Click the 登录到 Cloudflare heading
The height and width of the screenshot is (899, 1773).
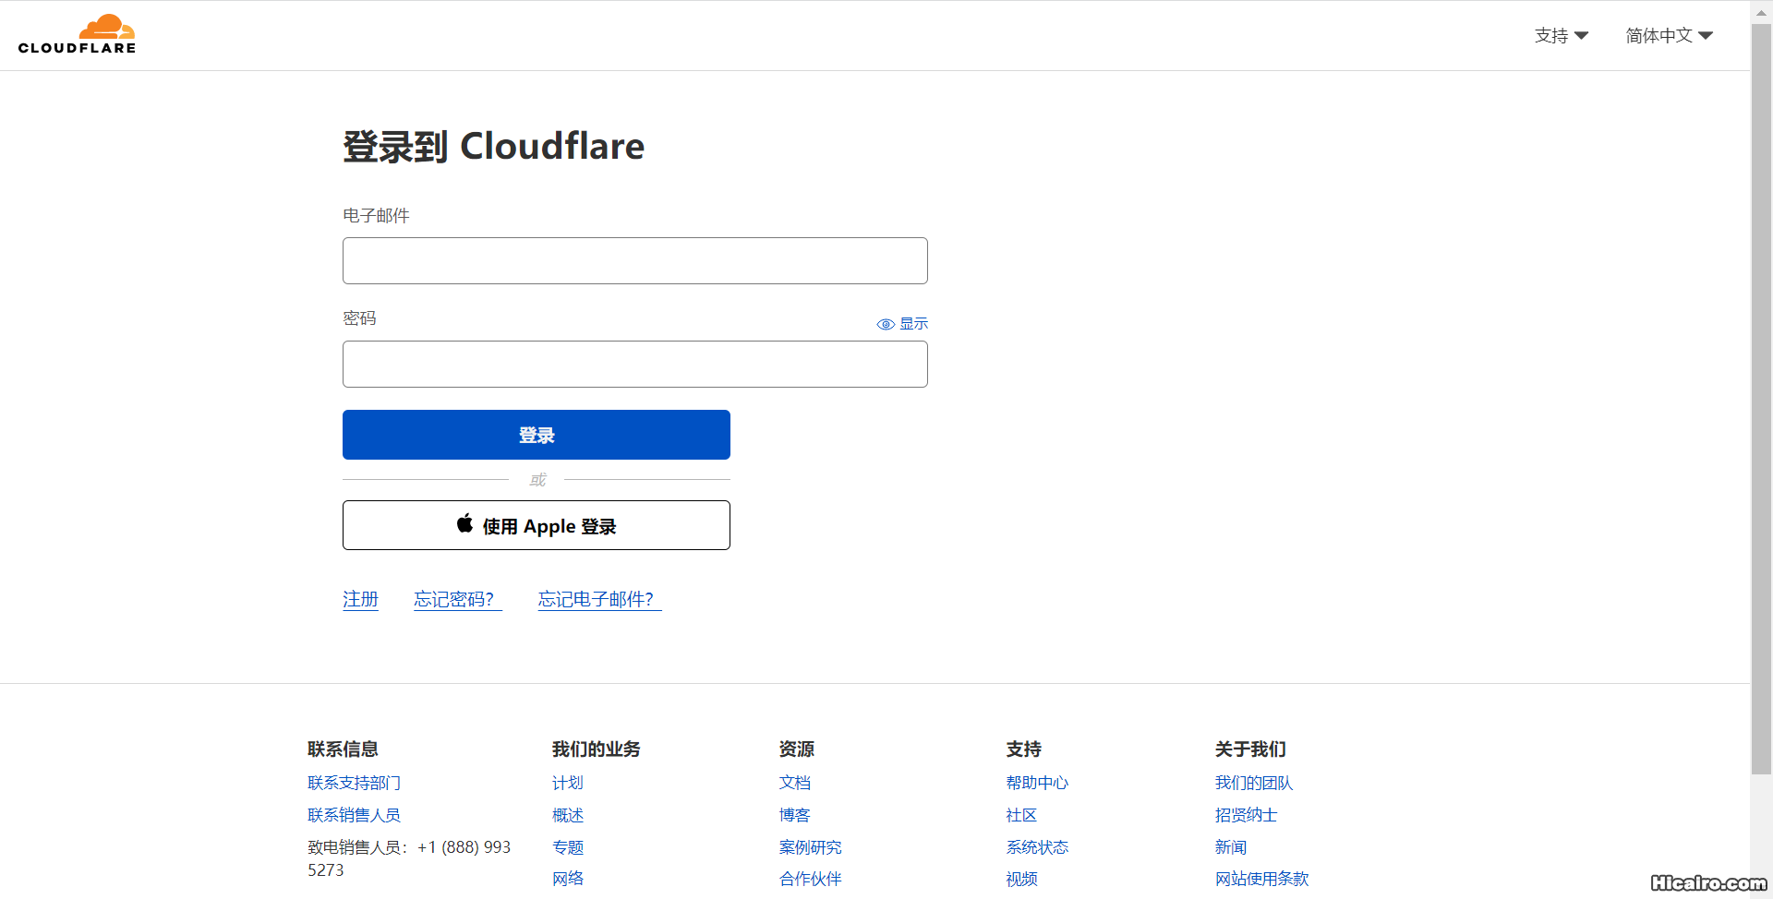493,146
